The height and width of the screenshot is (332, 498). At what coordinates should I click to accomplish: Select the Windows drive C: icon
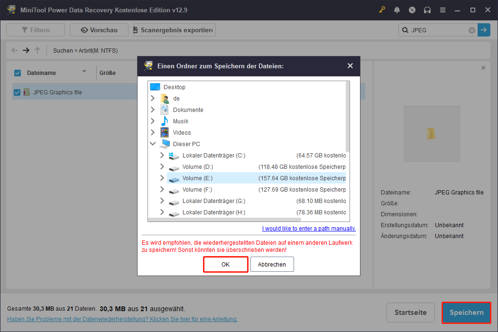coord(174,156)
